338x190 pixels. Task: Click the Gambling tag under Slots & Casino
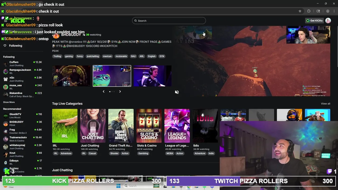[x=143, y=153]
